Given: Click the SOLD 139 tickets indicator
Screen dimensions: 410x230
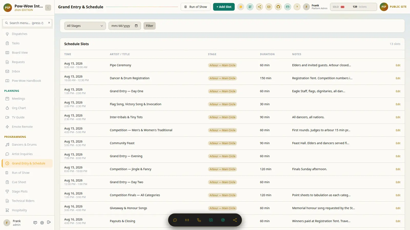Looking at the screenshot, I should pyautogui.click(x=353, y=7).
